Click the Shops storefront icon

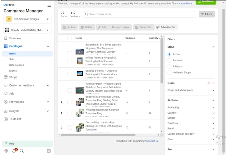6,77
